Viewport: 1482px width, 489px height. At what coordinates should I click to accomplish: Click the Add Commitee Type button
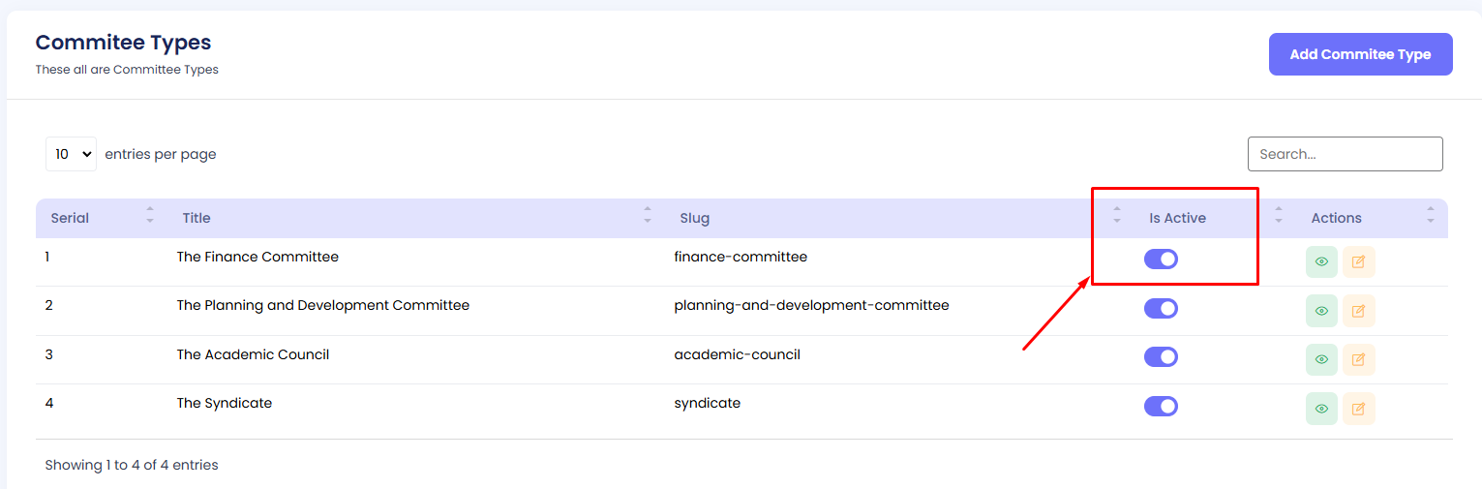click(x=1360, y=54)
